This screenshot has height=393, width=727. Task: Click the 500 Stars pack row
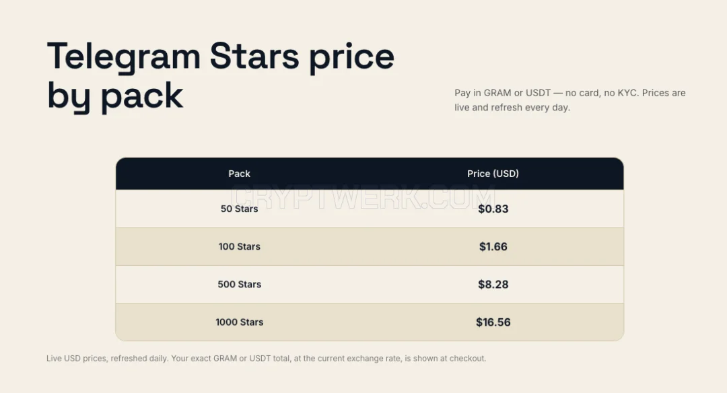click(370, 285)
